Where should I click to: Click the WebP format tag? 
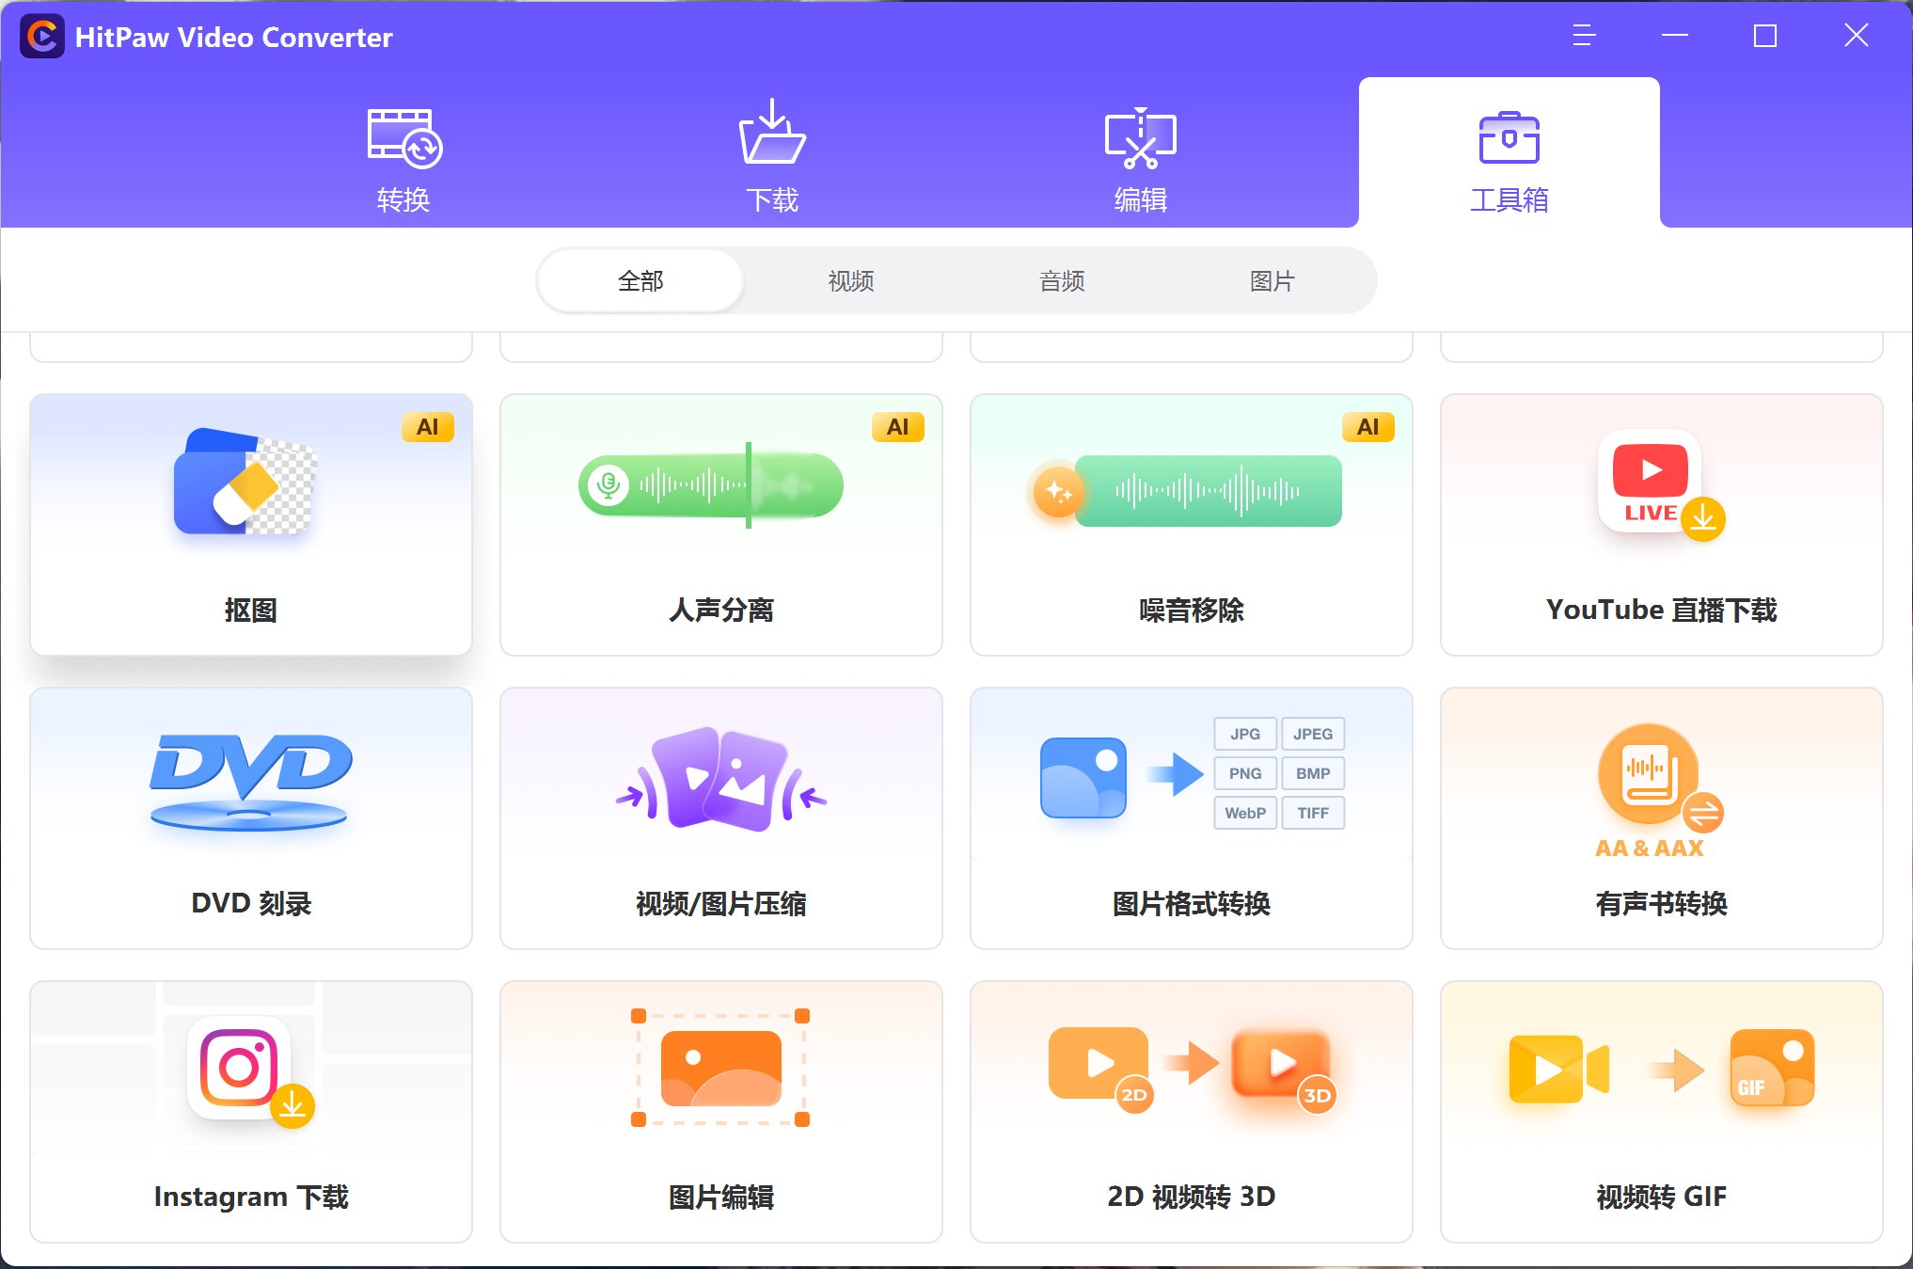pyautogui.click(x=1245, y=813)
